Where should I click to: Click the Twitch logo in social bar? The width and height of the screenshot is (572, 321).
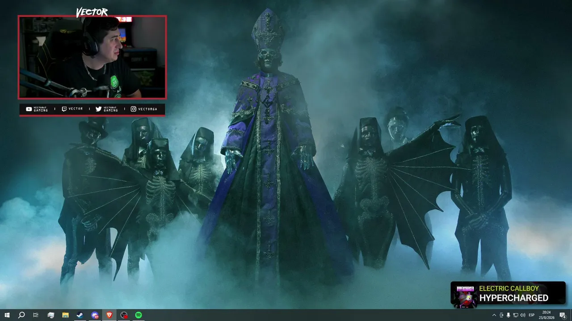point(64,109)
